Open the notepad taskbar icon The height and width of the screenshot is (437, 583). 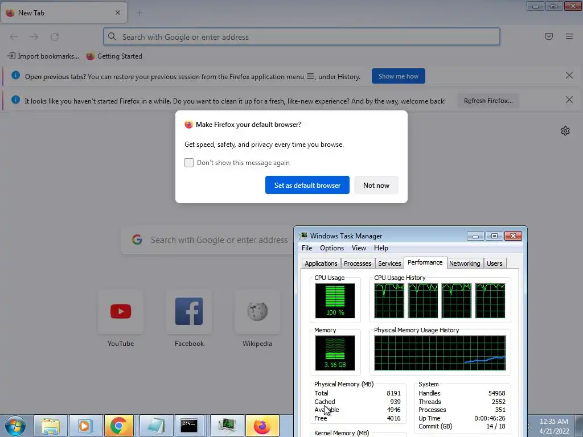pos(156,426)
